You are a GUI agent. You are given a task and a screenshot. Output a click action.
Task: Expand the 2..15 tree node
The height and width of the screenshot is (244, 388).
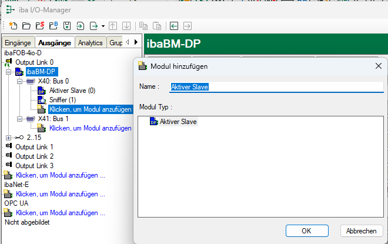pyautogui.click(x=8, y=138)
